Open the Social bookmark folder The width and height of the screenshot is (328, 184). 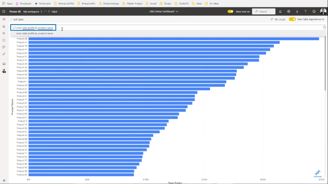point(151,4)
